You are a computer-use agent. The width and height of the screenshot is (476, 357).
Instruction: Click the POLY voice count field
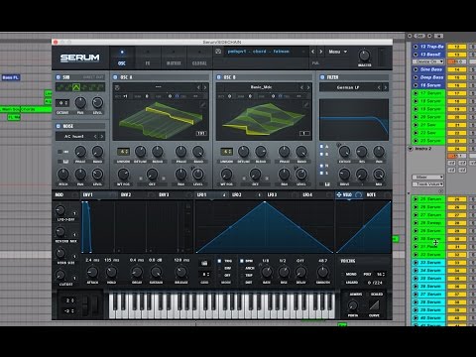(x=381, y=274)
